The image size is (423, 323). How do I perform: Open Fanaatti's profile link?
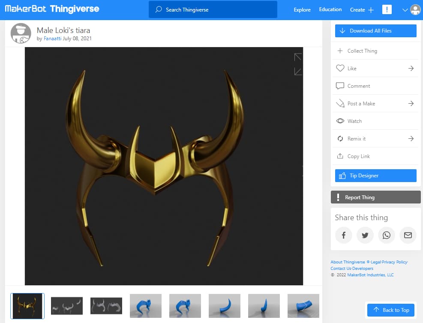pos(52,39)
